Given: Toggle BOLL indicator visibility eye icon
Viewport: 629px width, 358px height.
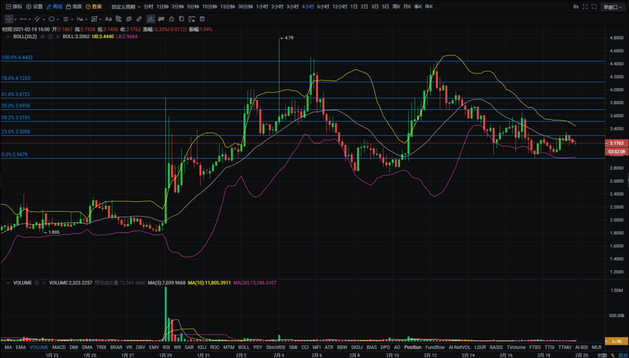Looking at the screenshot, I should click(x=43, y=36).
